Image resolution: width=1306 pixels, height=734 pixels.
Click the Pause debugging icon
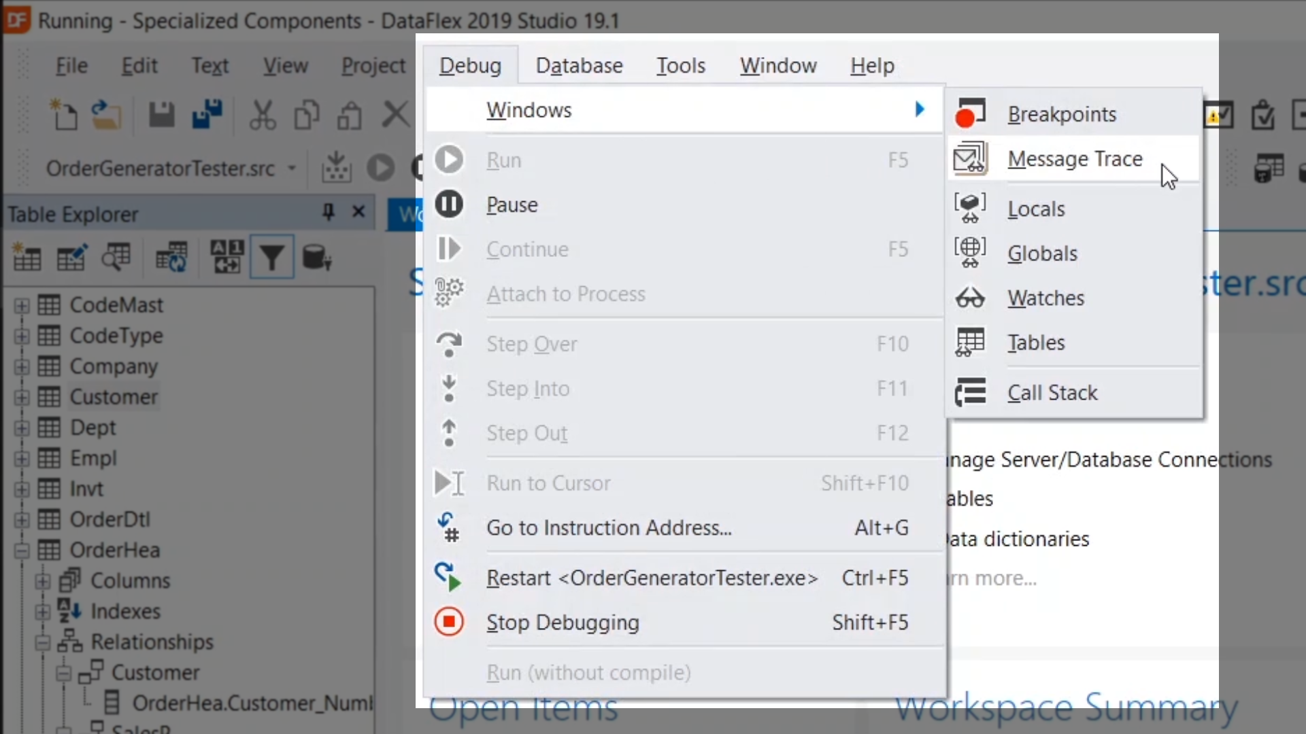tap(449, 204)
